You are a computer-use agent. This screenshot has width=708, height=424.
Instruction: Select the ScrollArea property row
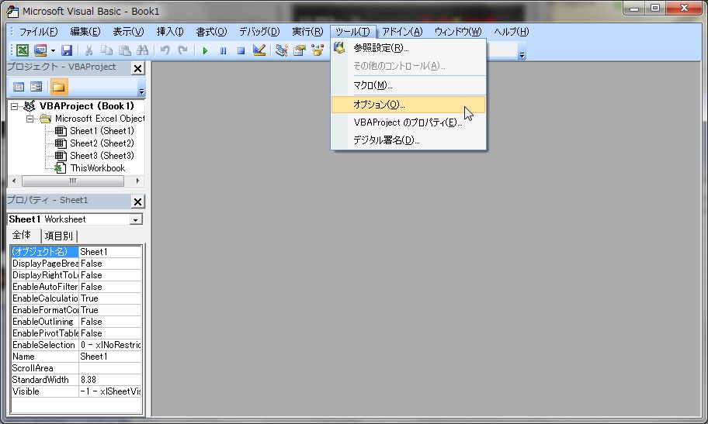76,368
